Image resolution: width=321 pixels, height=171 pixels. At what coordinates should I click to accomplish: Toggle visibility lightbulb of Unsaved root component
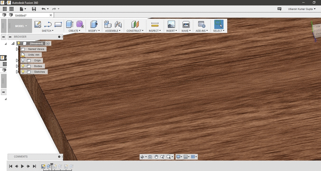(x=19, y=43)
